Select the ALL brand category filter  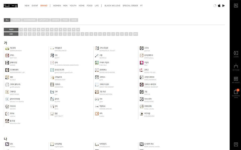tap(7, 20)
